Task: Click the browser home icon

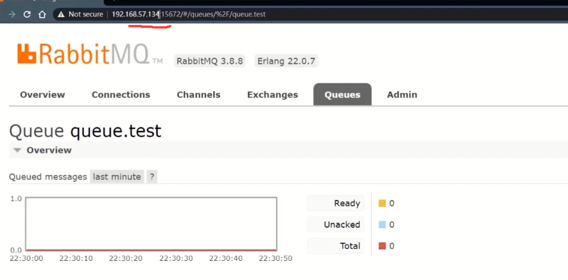Action: pos(43,14)
